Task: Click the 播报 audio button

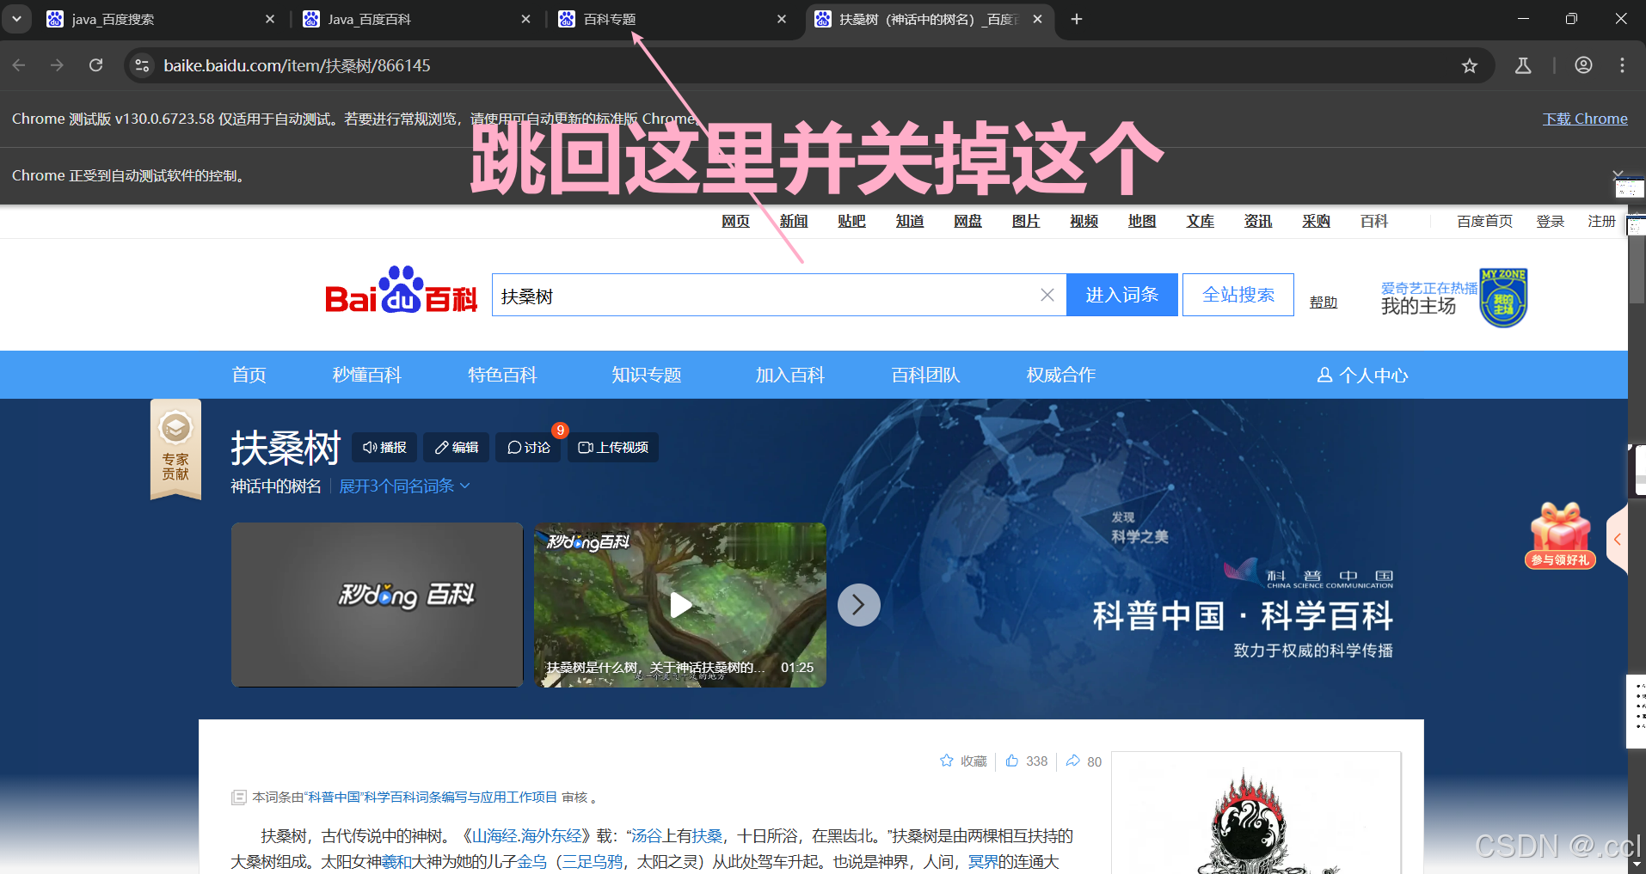Action: pyautogui.click(x=384, y=447)
